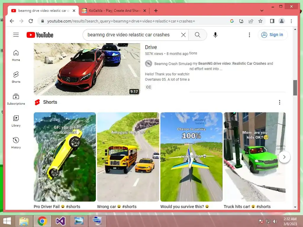
Task: Open the Would you survive this short thumbnail
Action: 191,157
